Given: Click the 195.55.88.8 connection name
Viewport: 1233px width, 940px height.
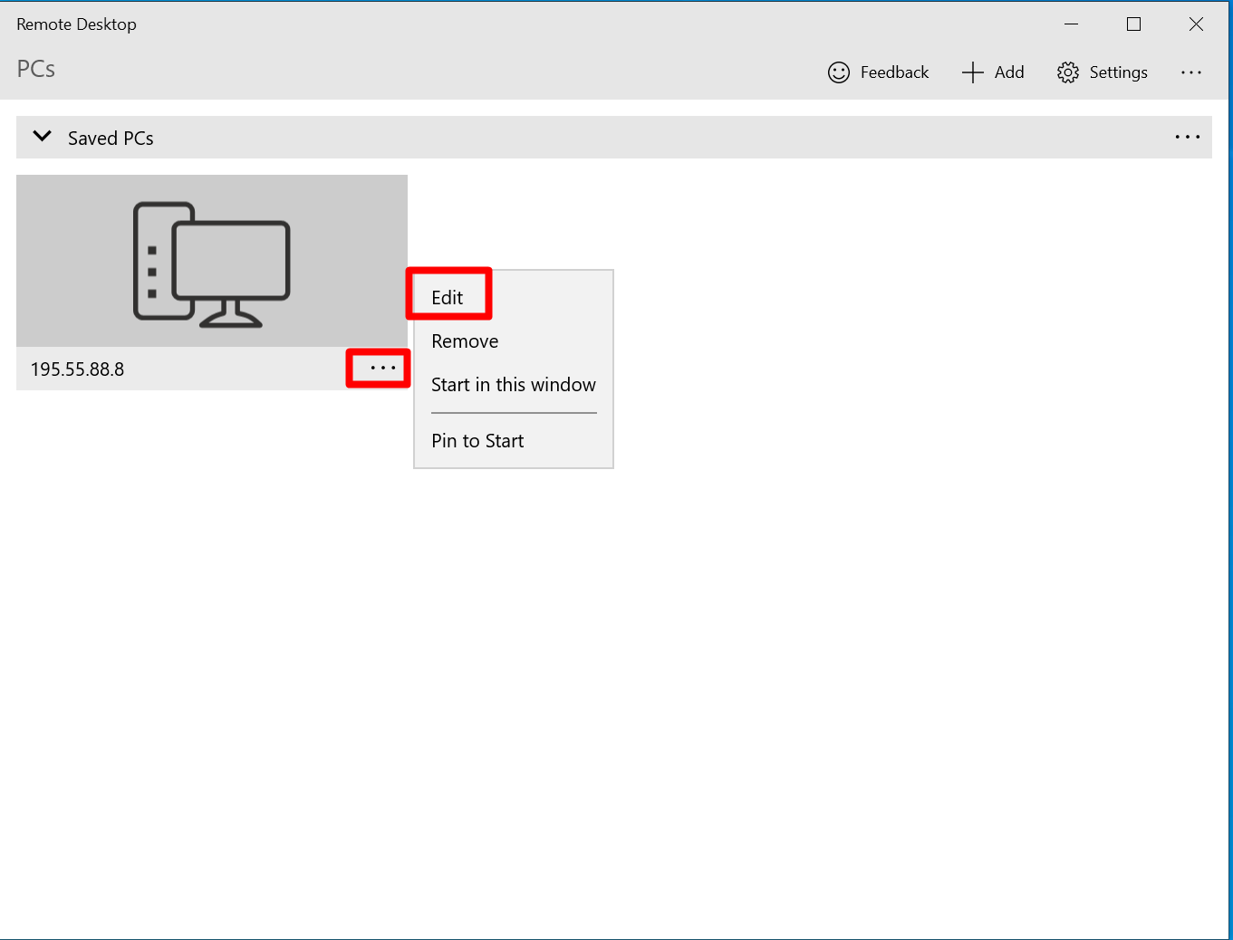Looking at the screenshot, I should (78, 369).
